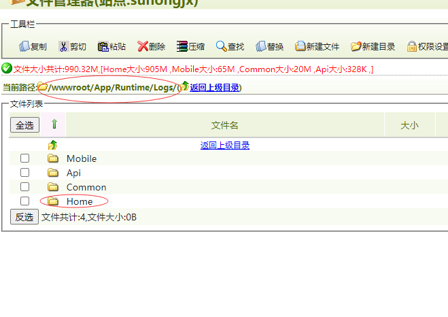Screen dimensions: 448x317
Task: Click the 删除 delete red X icon
Action: [143, 46]
